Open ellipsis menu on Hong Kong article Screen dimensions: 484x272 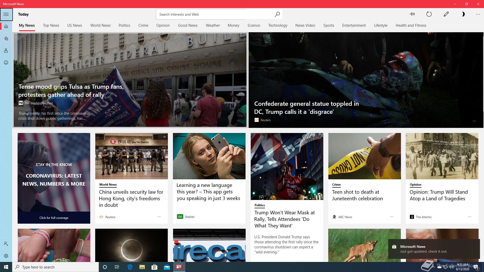[x=159, y=217]
